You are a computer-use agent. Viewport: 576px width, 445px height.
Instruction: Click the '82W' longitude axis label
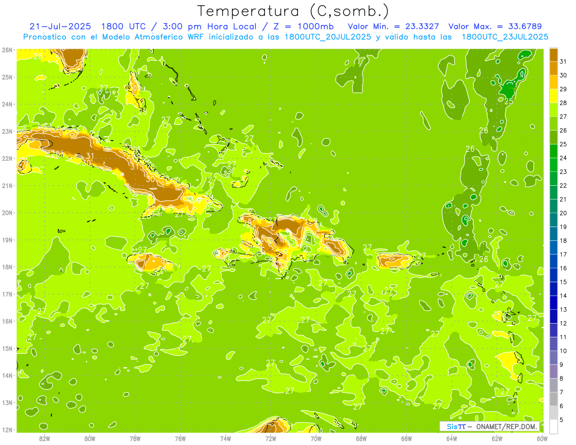[44, 438]
